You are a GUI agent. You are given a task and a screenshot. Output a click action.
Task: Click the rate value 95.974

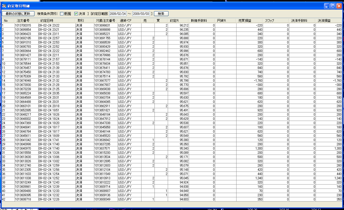point(184,42)
